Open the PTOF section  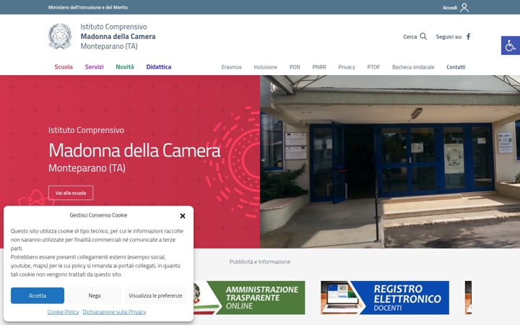[x=373, y=67]
